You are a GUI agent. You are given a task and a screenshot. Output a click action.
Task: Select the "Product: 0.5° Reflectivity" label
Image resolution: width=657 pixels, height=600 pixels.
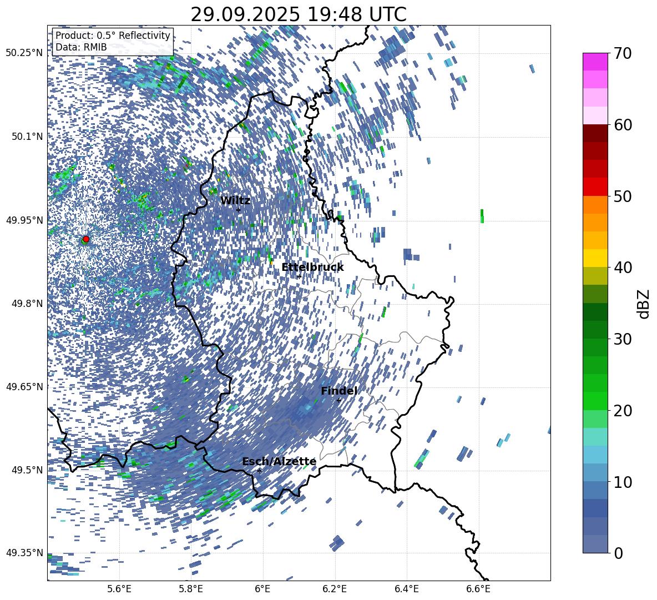(x=113, y=36)
